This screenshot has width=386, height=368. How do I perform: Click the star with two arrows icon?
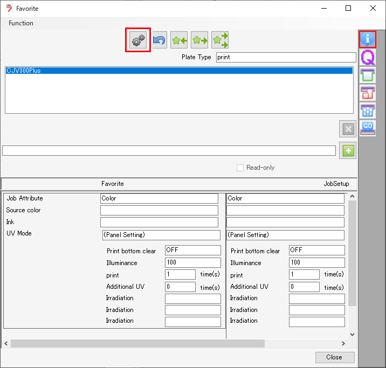(x=220, y=40)
